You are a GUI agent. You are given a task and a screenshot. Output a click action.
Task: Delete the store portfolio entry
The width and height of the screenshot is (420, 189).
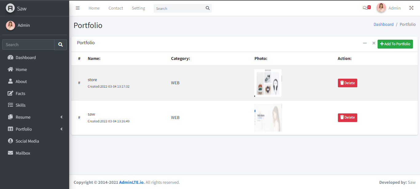(347, 83)
